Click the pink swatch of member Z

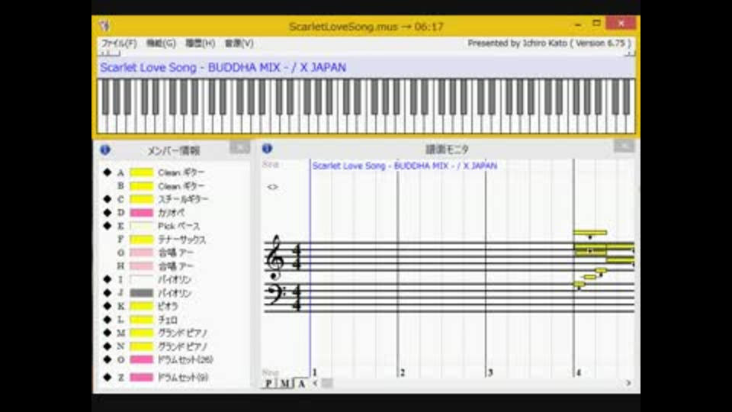click(x=142, y=377)
